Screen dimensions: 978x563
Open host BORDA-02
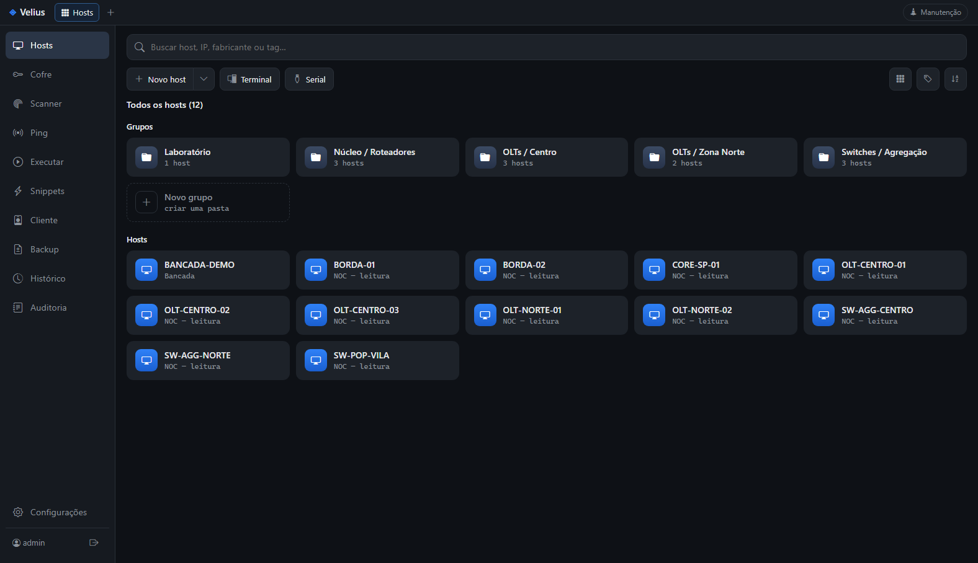(x=547, y=270)
